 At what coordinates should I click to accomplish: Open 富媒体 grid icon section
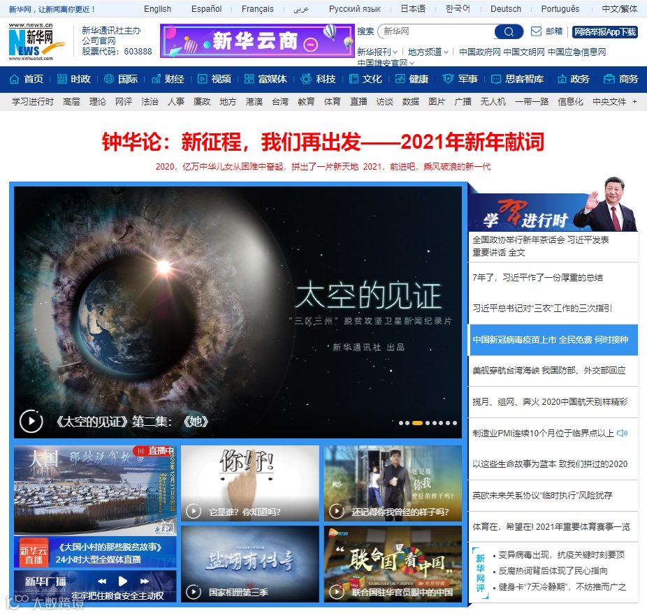249,79
